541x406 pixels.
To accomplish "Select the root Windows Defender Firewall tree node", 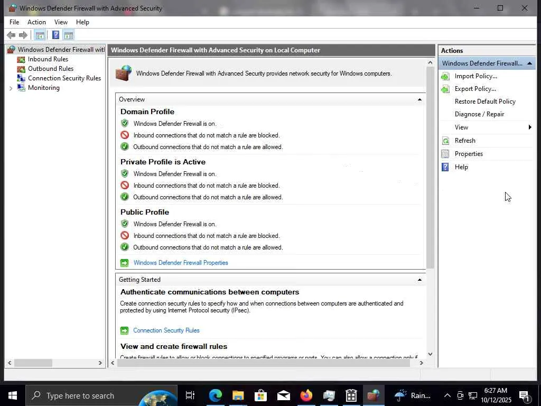I will tap(61, 49).
